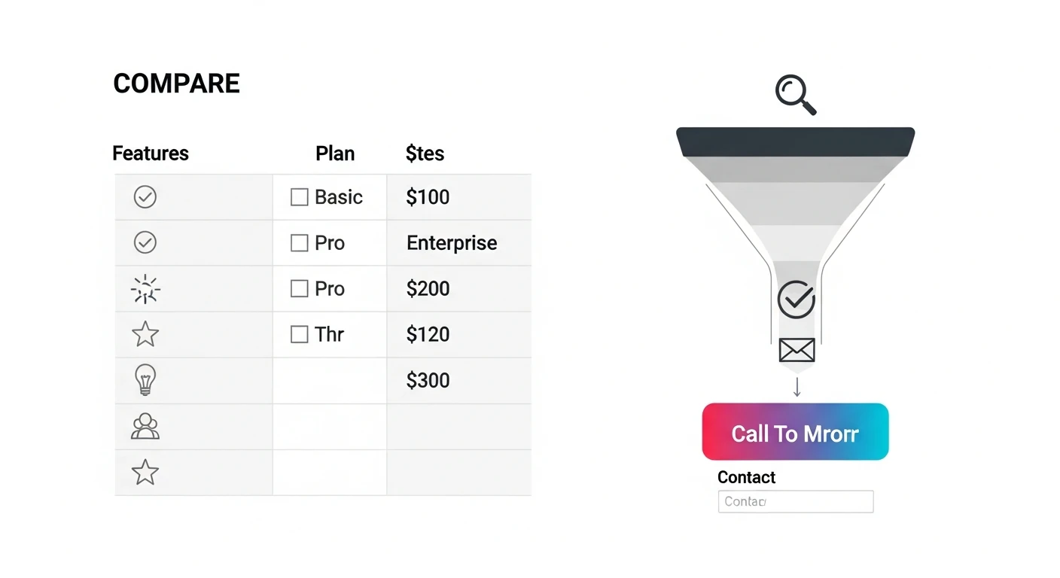
Task: Tick the Thr plan checkbox
Action: 299,334
